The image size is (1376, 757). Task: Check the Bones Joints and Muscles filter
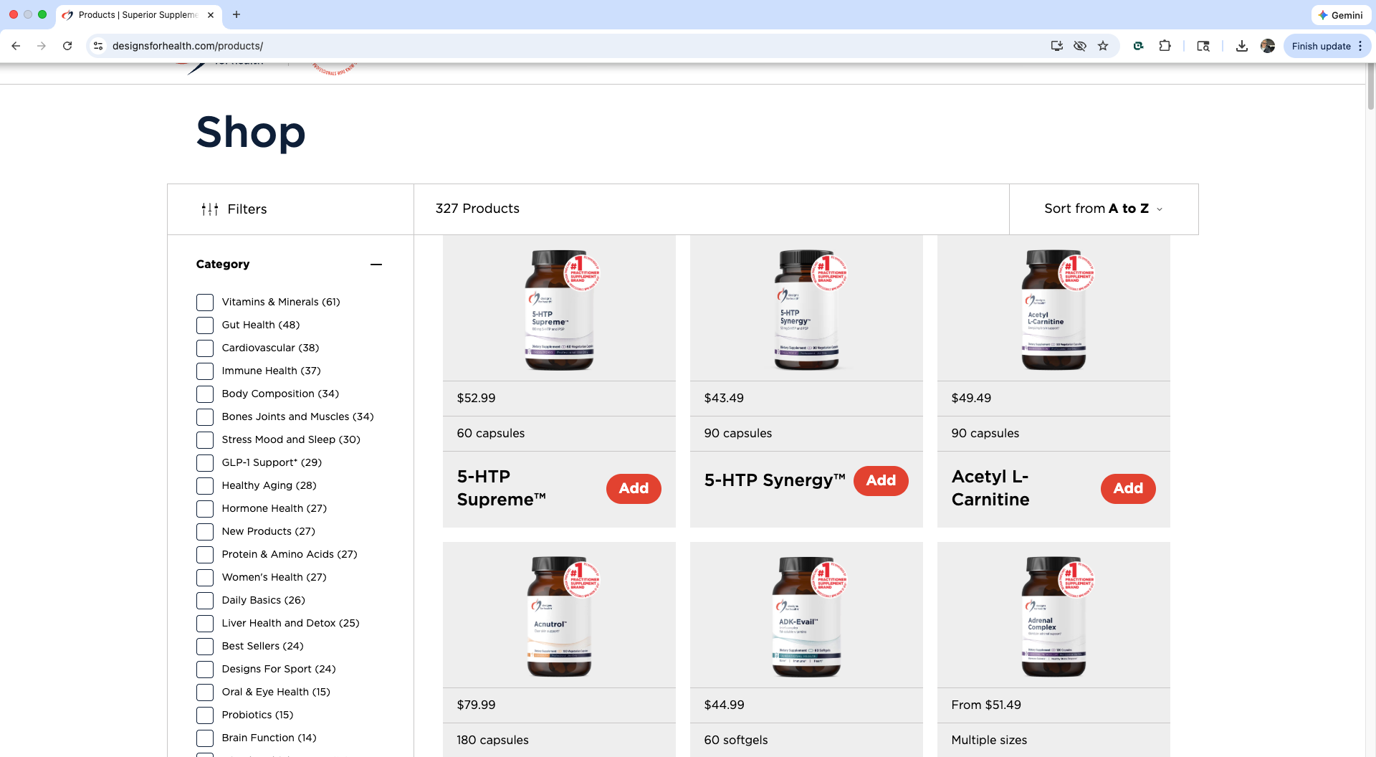(205, 417)
